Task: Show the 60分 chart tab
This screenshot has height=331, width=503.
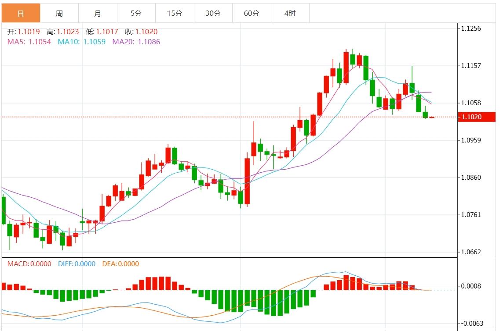Action: point(251,13)
